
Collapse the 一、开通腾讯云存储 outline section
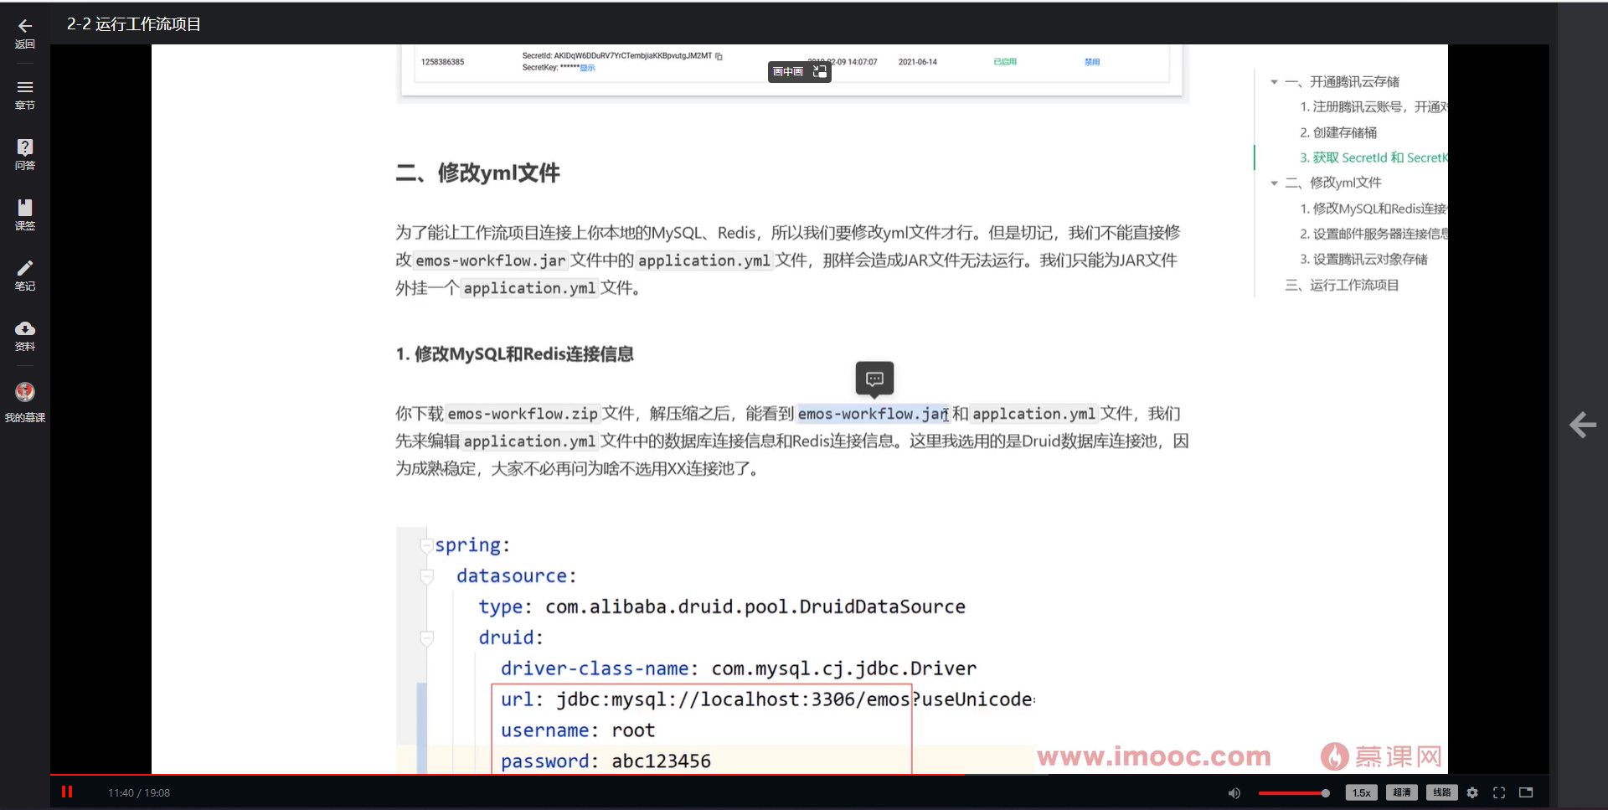pos(1274,82)
